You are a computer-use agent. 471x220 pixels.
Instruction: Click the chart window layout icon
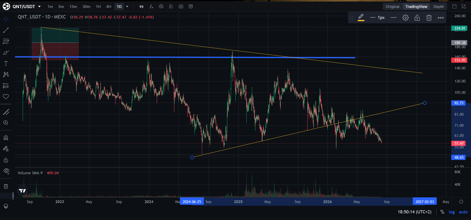pos(454,6)
